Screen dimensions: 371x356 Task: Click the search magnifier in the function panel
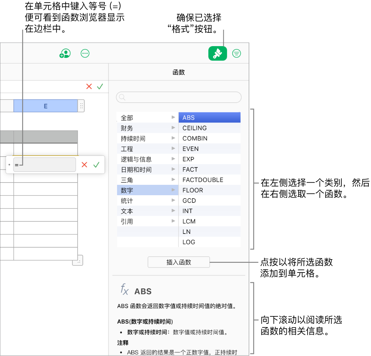pos(122,97)
